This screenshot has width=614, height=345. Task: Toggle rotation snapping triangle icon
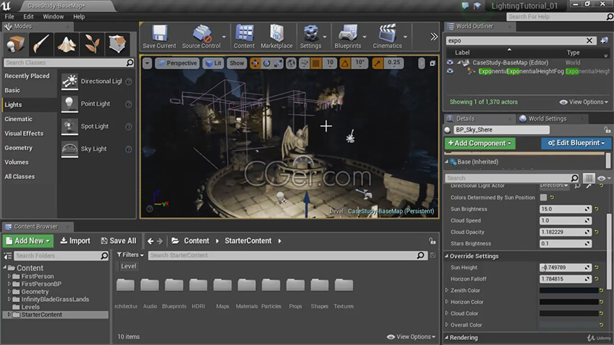click(345, 63)
